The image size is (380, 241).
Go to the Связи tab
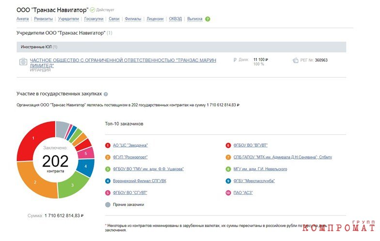(114, 19)
